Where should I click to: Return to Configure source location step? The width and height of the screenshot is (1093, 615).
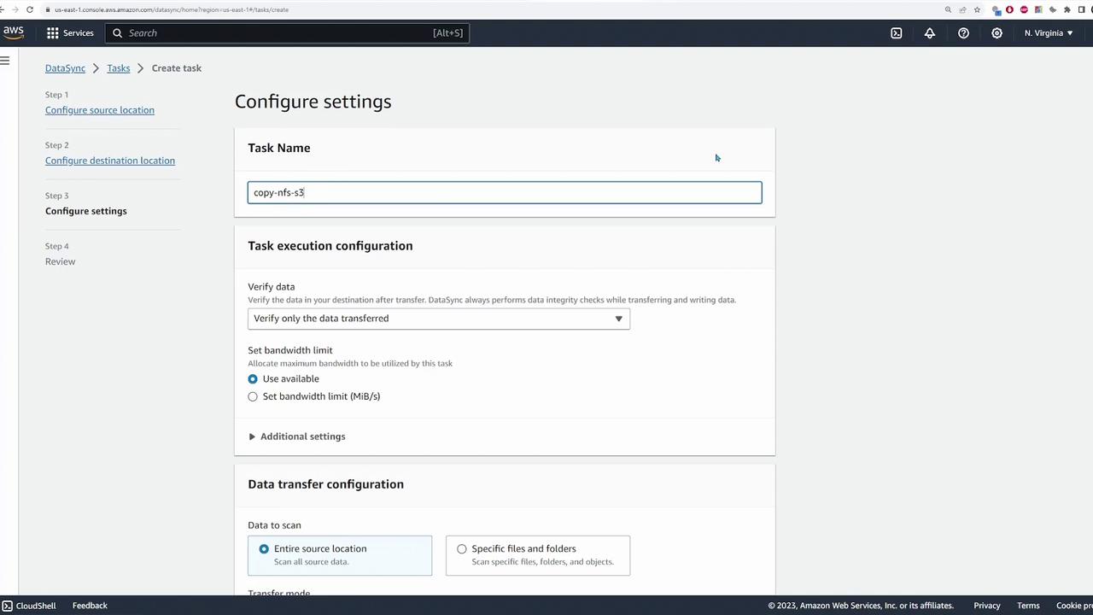pyautogui.click(x=100, y=110)
